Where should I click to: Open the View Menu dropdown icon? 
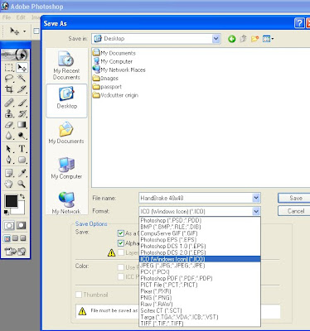click(x=268, y=39)
